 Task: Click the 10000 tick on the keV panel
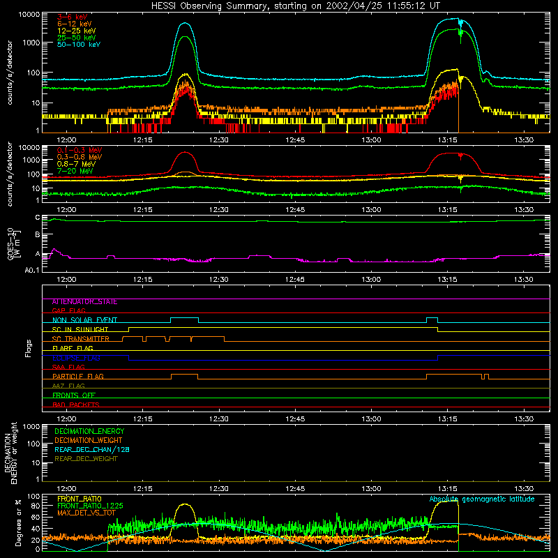tap(29, 15)
